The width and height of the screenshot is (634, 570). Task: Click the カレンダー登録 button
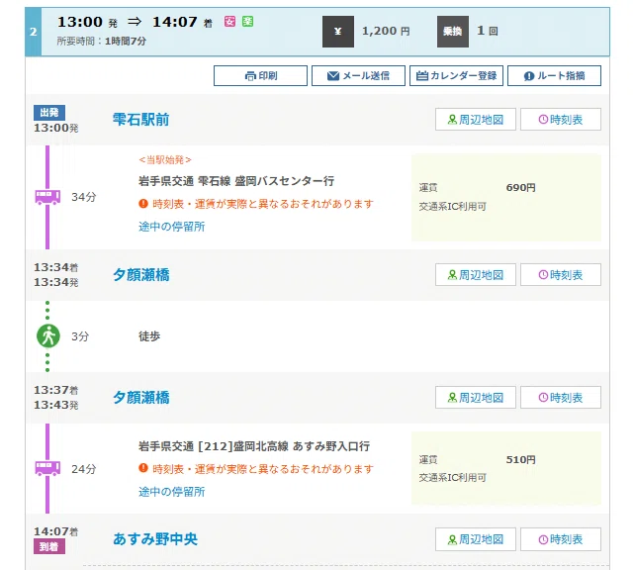pyautogui.click(x=456, y=75)
